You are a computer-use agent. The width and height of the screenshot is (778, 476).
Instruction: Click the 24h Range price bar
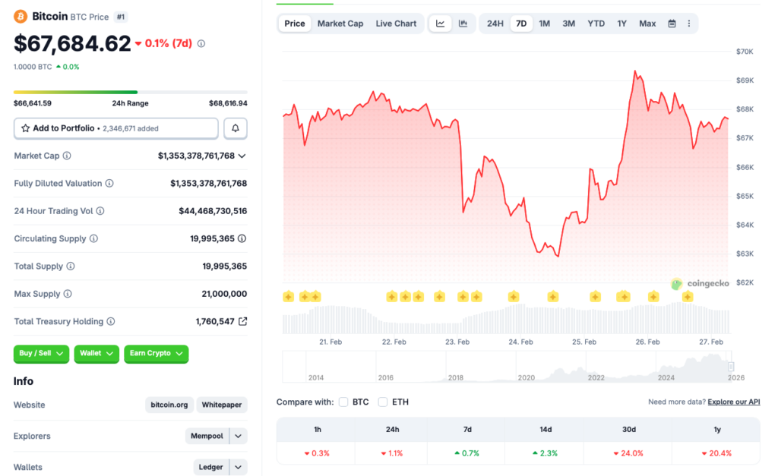[129, 92]
